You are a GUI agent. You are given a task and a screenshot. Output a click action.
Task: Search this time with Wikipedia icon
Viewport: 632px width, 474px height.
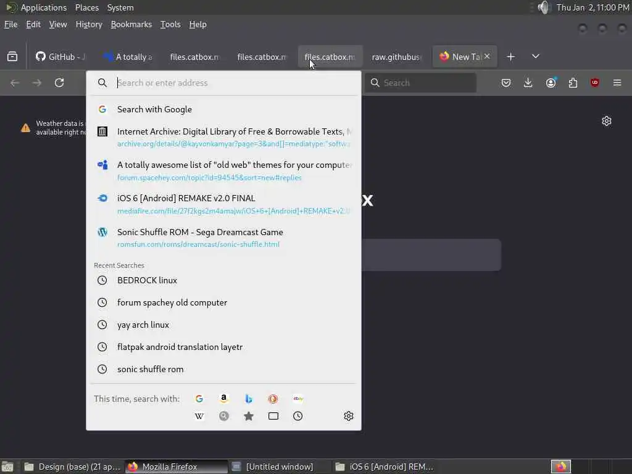tap(199, 416)
